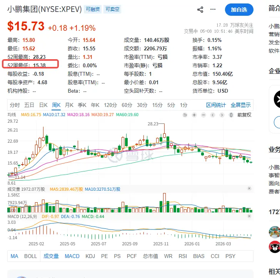Click the DIF:-0.97 MACD readout

click(x=50, y=216)
